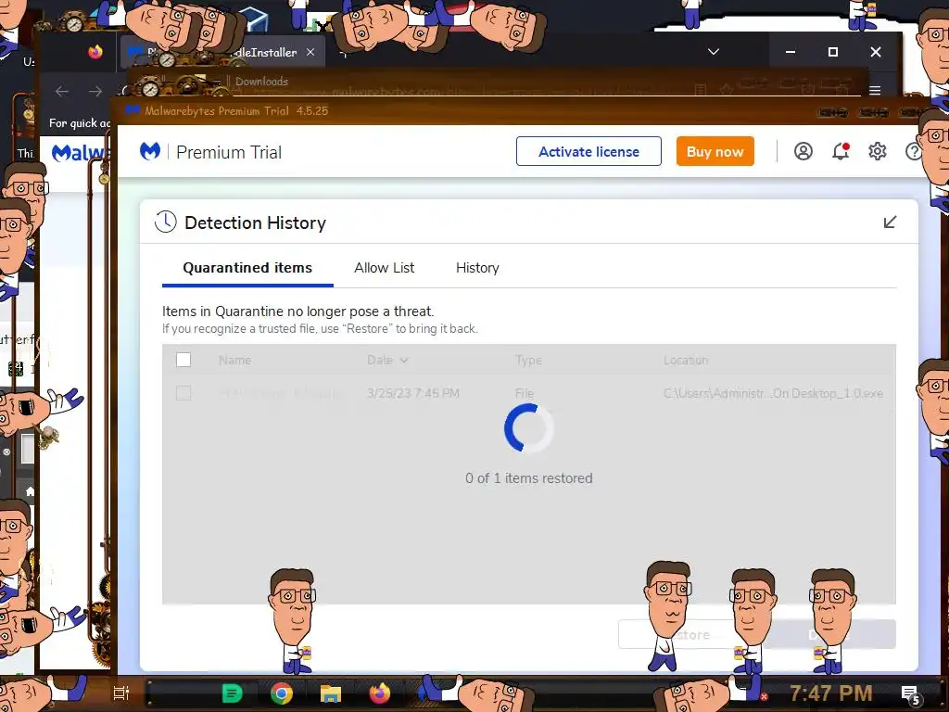Switch to the Allow List tab
Viewport: 949px width, 712px height.
[x=385, y=268]
